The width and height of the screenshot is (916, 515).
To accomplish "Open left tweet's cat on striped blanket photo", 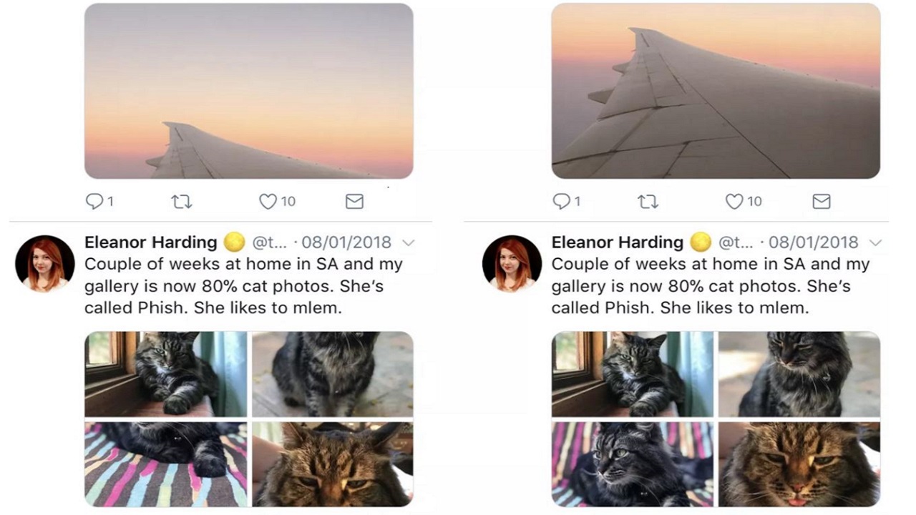I will click(x=165, y=464).
